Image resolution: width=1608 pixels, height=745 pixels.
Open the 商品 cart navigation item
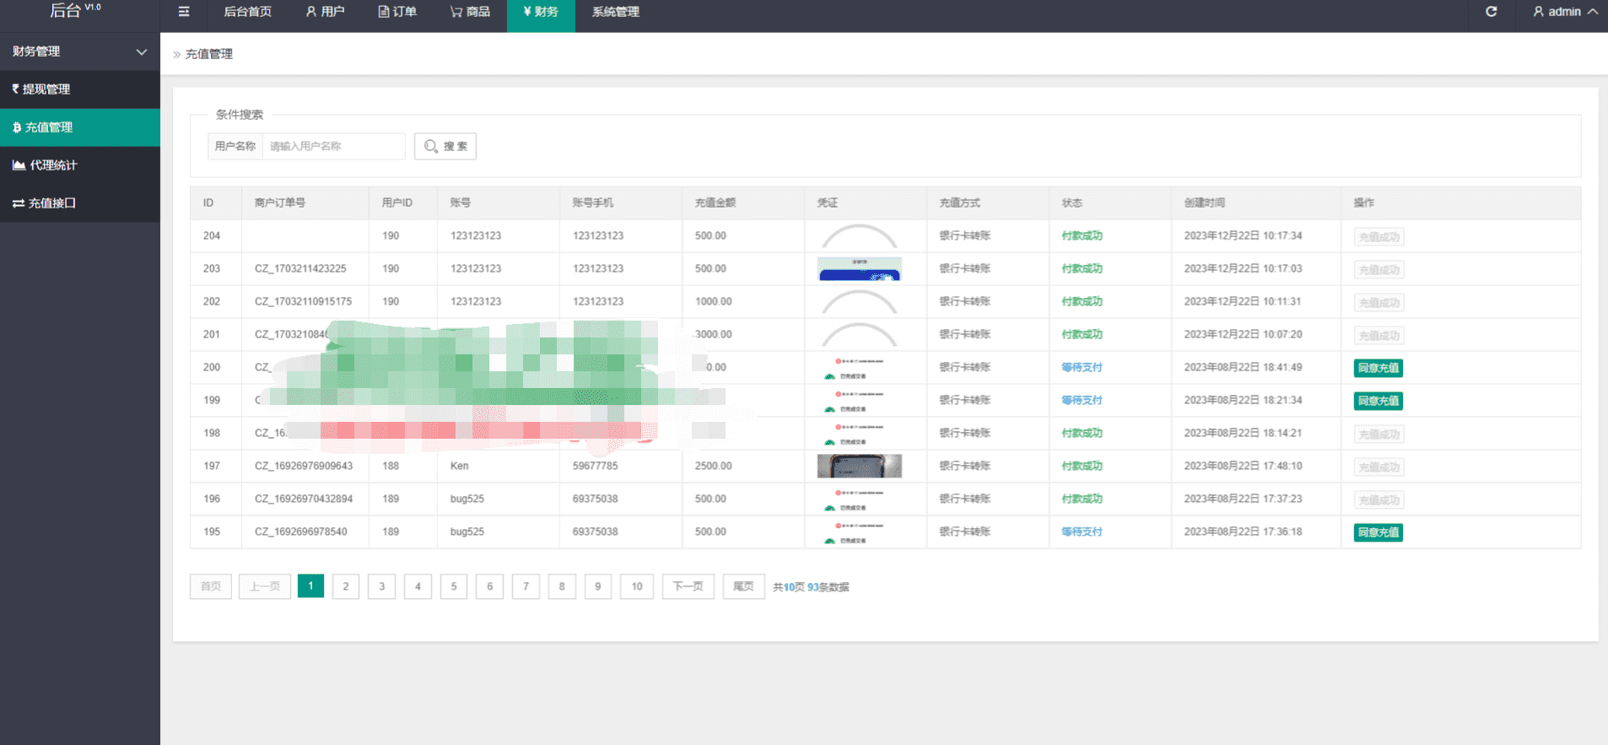pyautogui.click(x=470, y=12)
